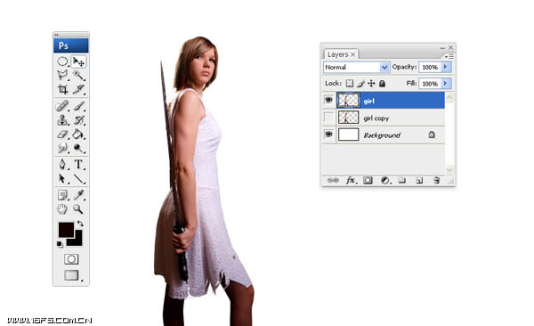
Task: Select the Crop tool
Action: [62, 89]
